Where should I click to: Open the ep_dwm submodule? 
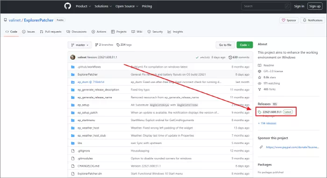(91, 82)
